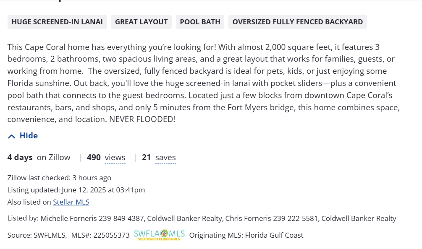Click the NEVER FLOODED text in description

click(142, 119)
